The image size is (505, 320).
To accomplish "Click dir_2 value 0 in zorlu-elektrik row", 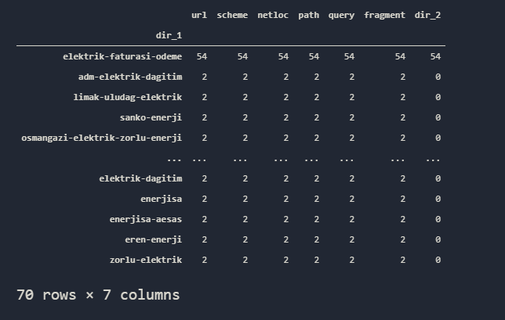I will pyautogui.click(x=438, y=260).
